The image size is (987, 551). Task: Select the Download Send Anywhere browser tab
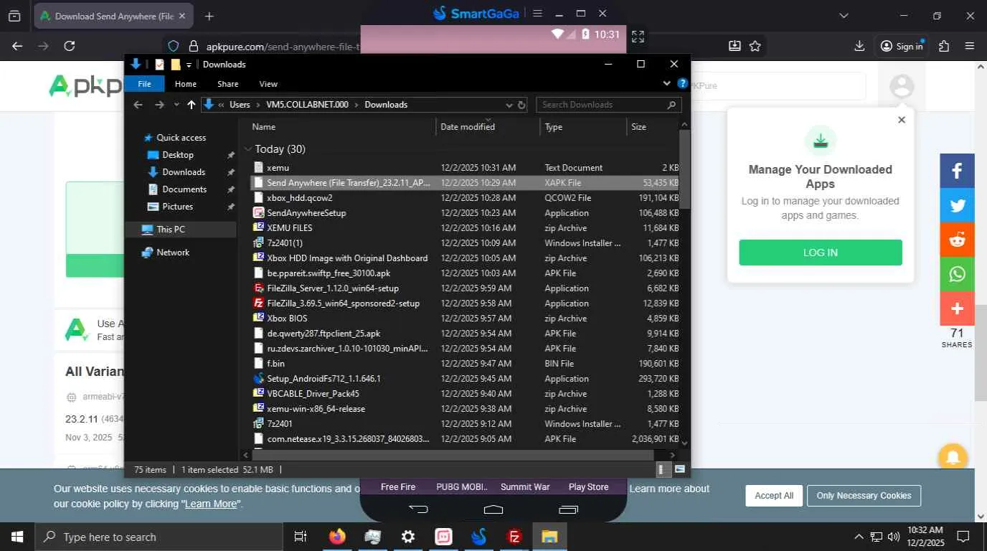[113, 16]
